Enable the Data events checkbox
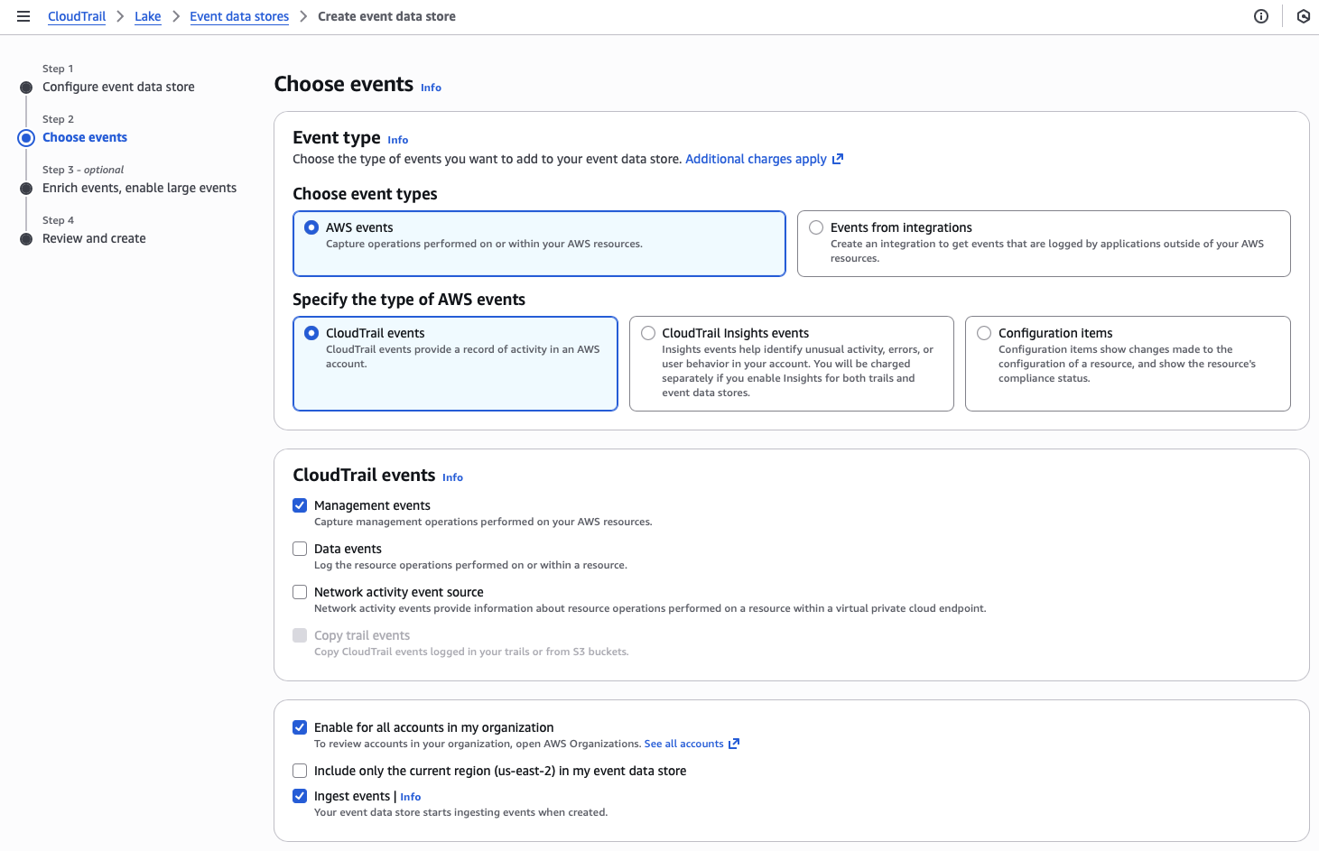1319x851 pixels. 300,549
